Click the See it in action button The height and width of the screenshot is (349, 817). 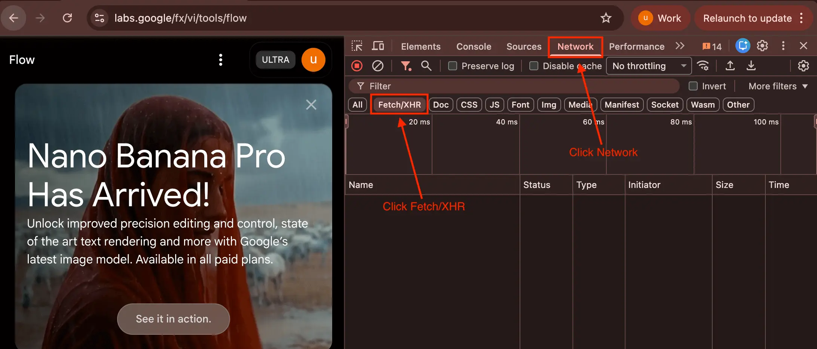[x=173, y=319]
